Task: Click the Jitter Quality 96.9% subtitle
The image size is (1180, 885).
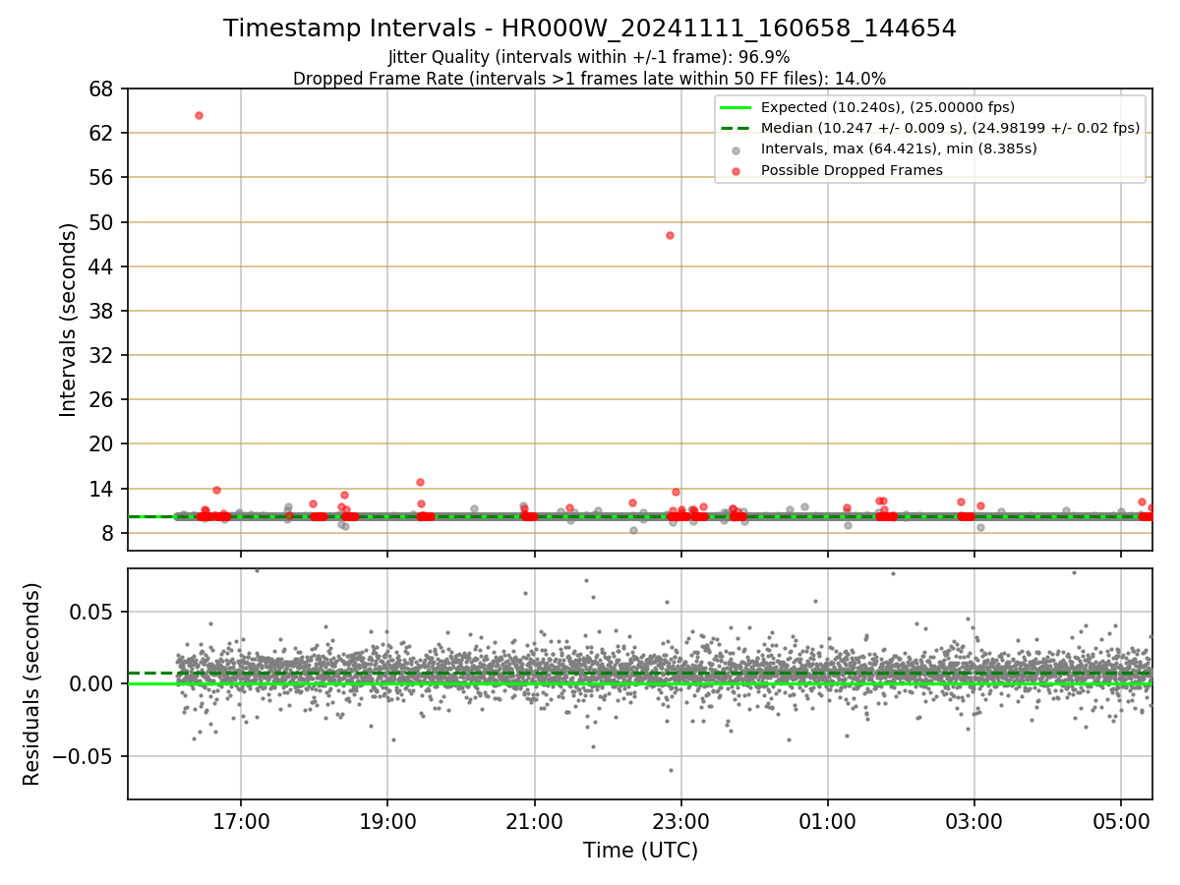Action: (x=590, y=57)
